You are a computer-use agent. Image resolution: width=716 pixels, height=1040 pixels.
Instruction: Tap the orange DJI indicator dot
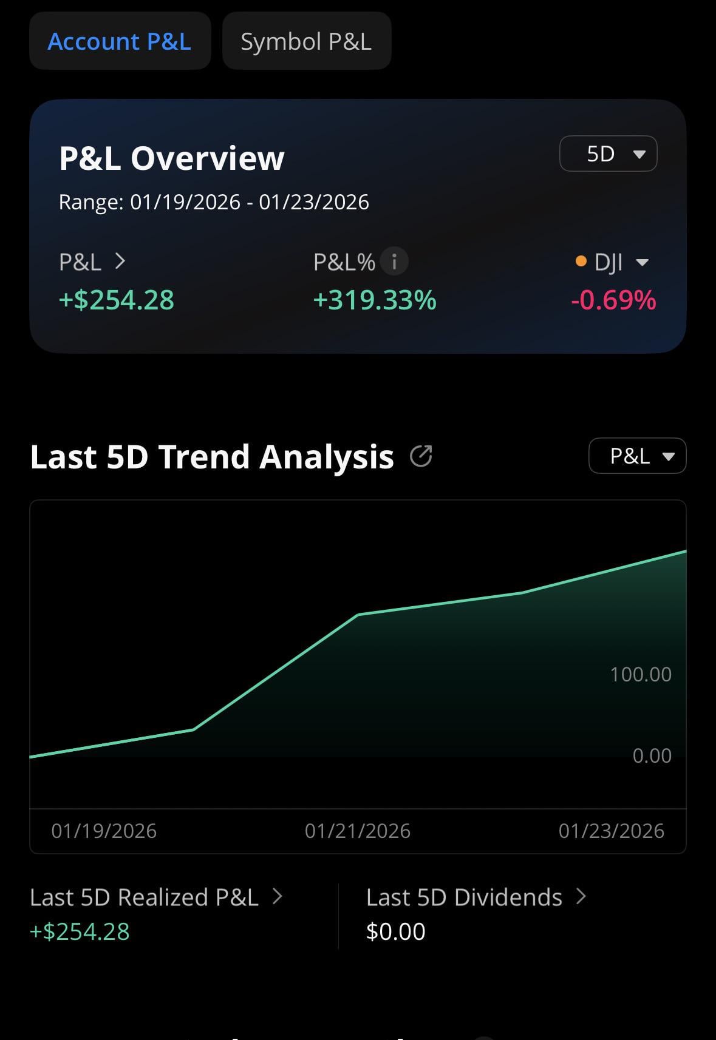(581, 262)
